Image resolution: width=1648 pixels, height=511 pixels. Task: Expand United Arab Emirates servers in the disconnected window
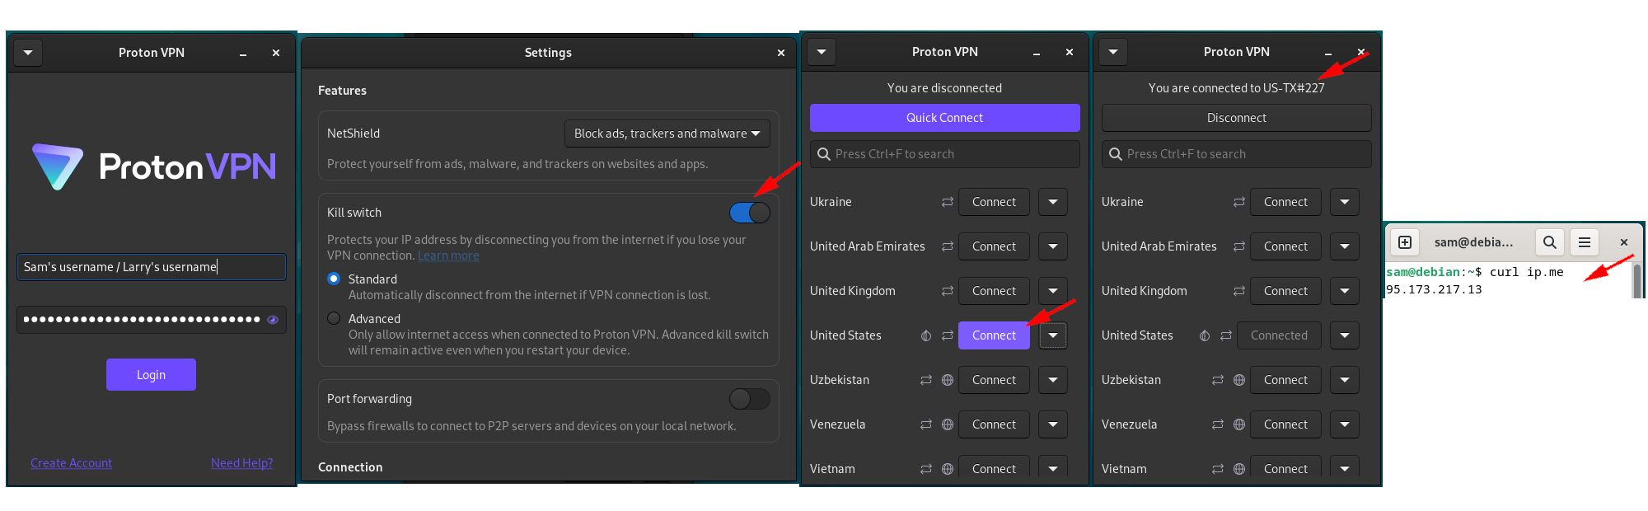coord(1053,246)
